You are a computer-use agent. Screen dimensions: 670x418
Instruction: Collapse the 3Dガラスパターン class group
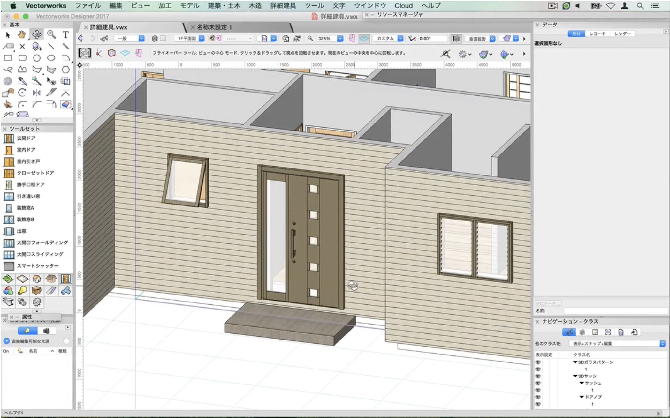click(575, 362)
